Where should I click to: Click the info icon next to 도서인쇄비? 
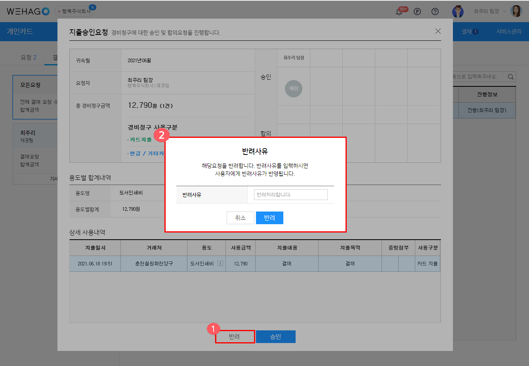[220, 263]
